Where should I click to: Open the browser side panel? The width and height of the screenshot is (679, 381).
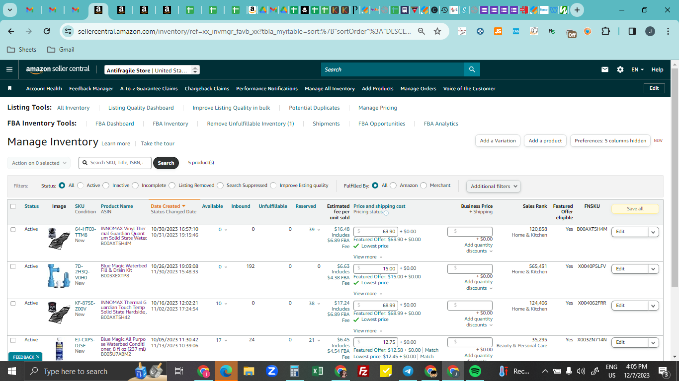(x=632, y=31)
